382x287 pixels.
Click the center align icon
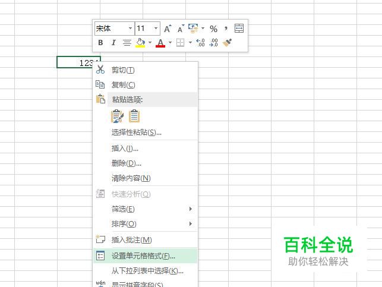tap(127, 43)
